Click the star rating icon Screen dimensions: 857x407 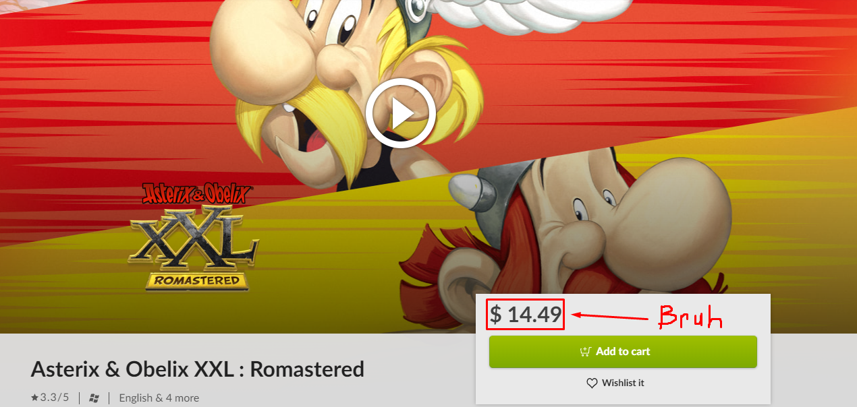pos(34,398)
